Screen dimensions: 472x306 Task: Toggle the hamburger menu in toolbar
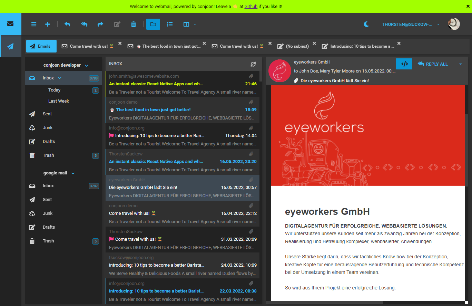(x=34, y=24)
